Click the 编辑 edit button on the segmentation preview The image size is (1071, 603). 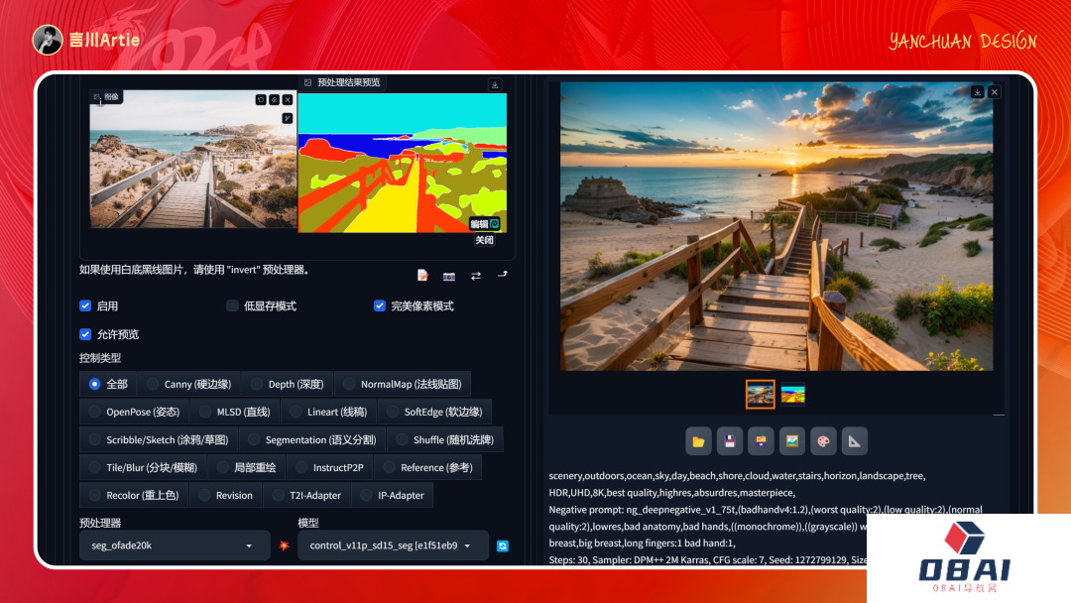485,224
